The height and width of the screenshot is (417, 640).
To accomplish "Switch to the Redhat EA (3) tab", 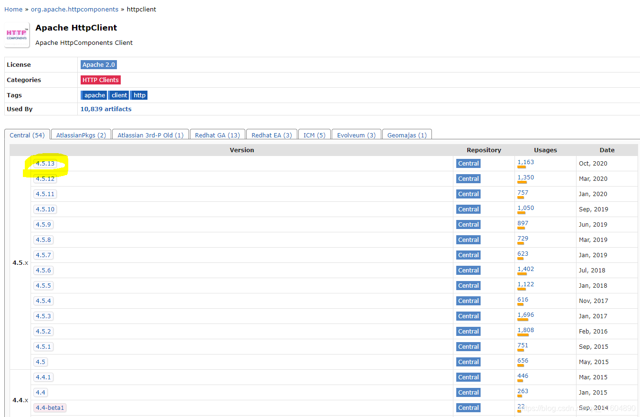I will click(272, 135).
